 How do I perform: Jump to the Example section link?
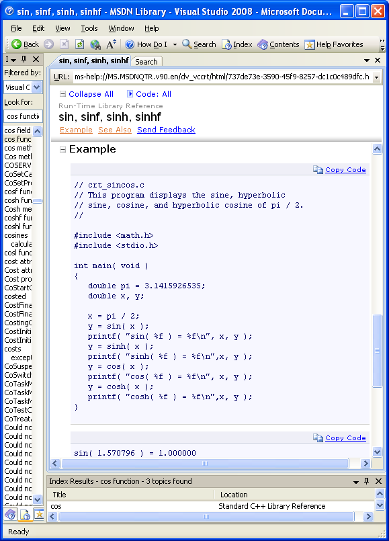click(76, 130)
